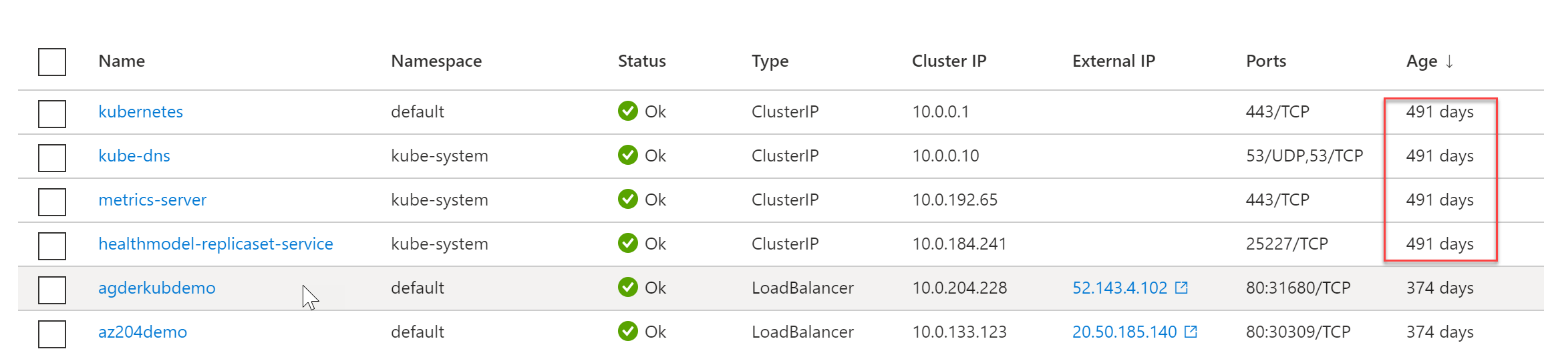1544x351 pixels.
Task: Open external link icon beside 52.143.4.102
Action: (x=1181, y=288)
